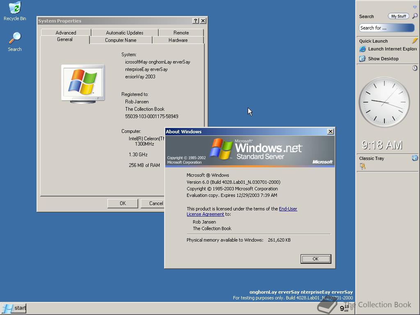Click the My Stuff search scope button

[x=399, y=16]
